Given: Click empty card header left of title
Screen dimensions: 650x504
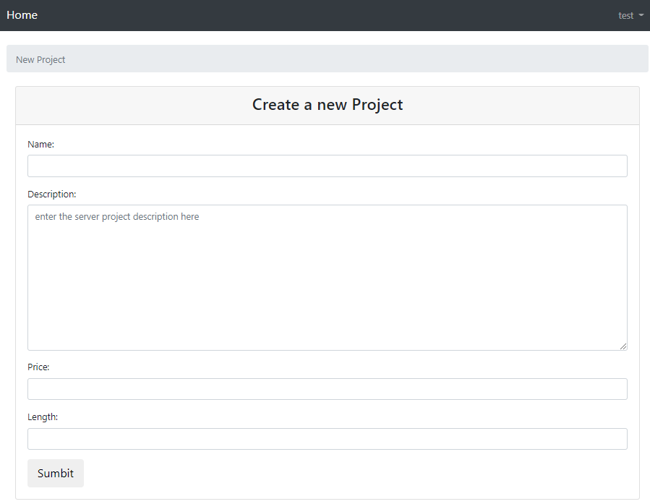Looking at the screenshot, I should coord(130,106).
